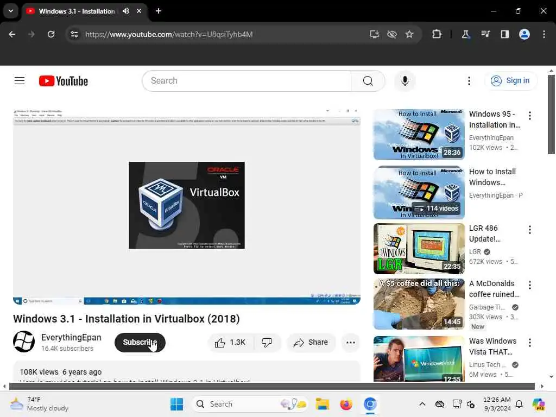Click the '108K views 6 years ago' description

(x=61, y=372)
